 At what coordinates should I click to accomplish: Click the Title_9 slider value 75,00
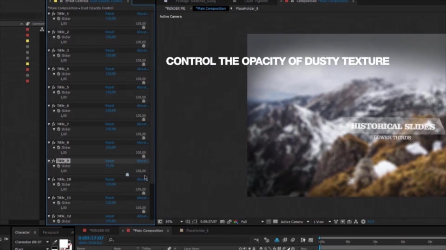[110, 166]
